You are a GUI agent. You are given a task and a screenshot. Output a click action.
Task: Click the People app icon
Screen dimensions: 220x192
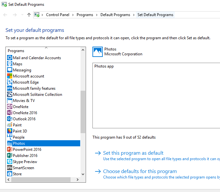coord(10,137)
